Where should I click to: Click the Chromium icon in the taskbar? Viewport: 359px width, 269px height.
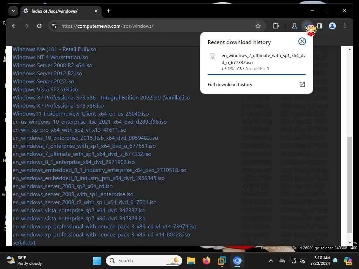coord(237,261)
